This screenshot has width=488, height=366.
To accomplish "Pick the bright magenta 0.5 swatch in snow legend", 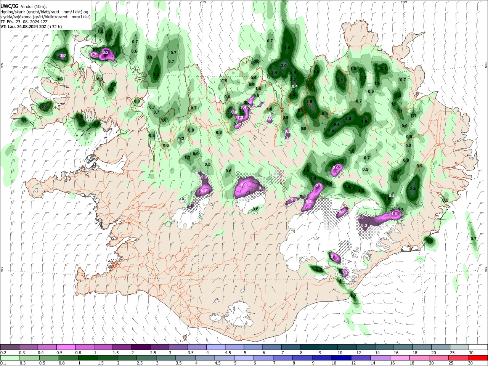I will point(66,347).
